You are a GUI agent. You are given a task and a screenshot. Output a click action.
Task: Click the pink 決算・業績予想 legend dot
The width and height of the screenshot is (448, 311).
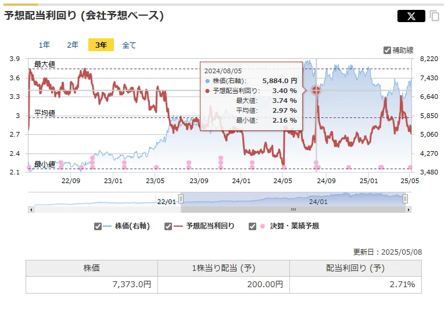tap(263, 226)
